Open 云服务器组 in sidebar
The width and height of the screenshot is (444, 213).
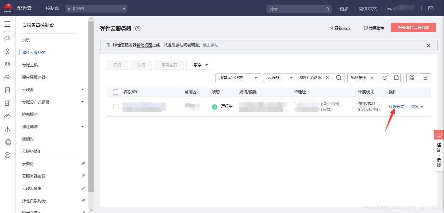click(x=32, y=151)
